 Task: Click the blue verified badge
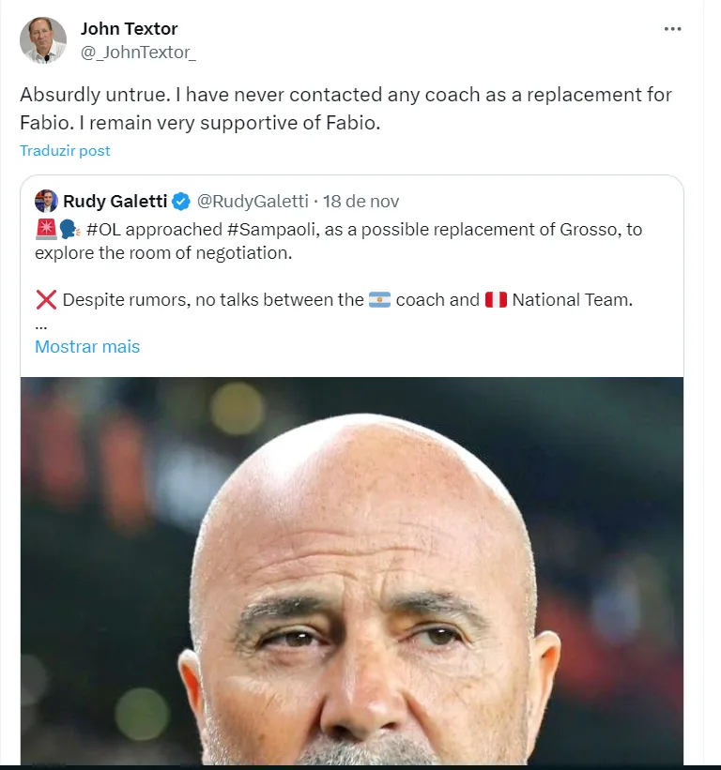(181, 202)
